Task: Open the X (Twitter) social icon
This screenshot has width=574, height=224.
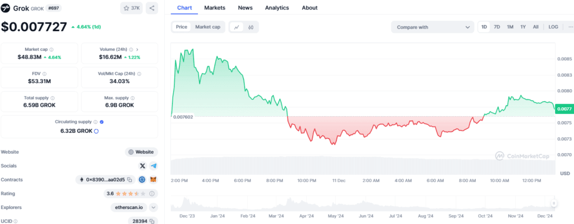Action: click(x=142, y=166)
